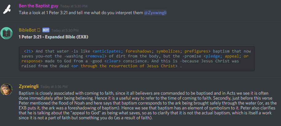Image resolution: width=281 pixels, height=126 pixels.
Task: Click the BibleBot username
Action: (27, 30)
